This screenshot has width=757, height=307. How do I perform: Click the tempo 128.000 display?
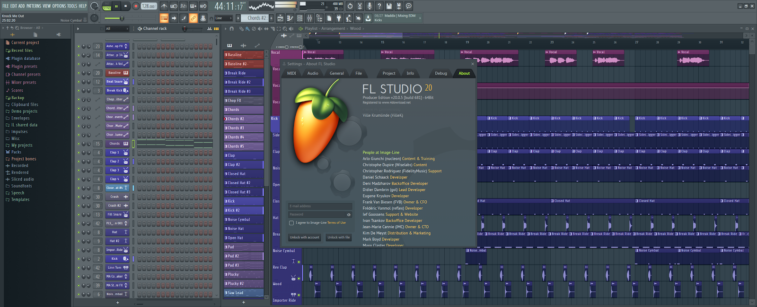149,6
